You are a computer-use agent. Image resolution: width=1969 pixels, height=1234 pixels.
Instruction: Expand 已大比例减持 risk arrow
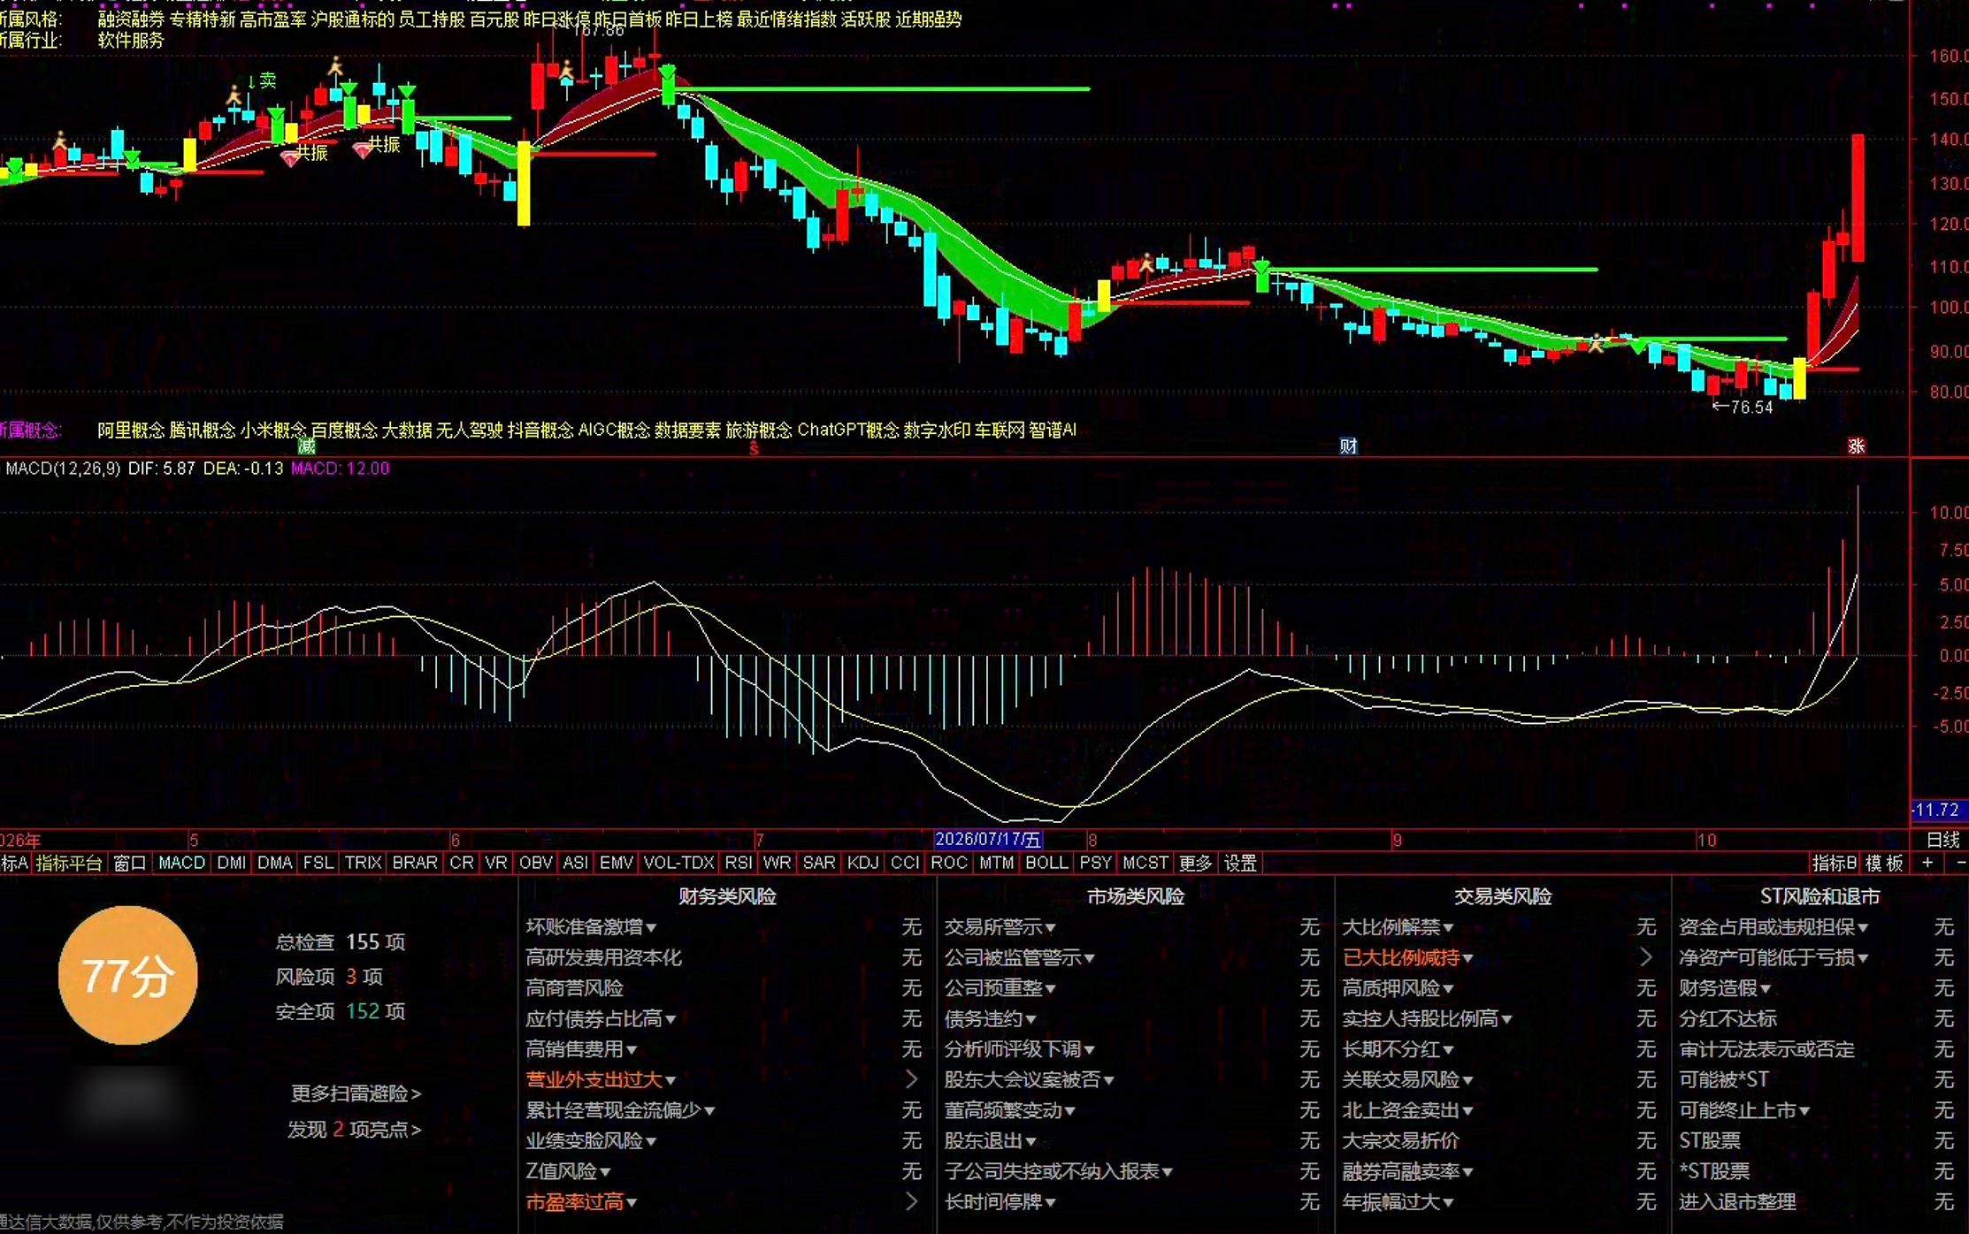click(1645, 957)
